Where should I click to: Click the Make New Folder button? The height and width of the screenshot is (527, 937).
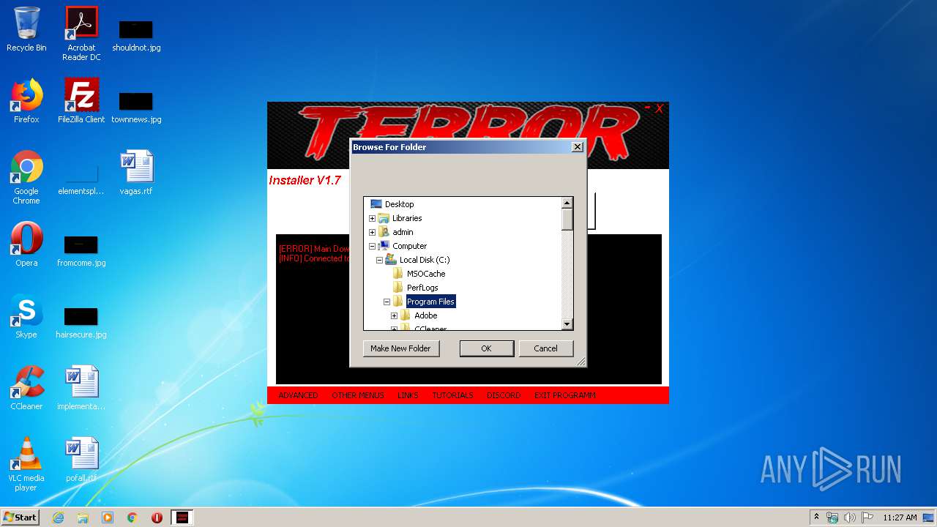coord(400,348)
